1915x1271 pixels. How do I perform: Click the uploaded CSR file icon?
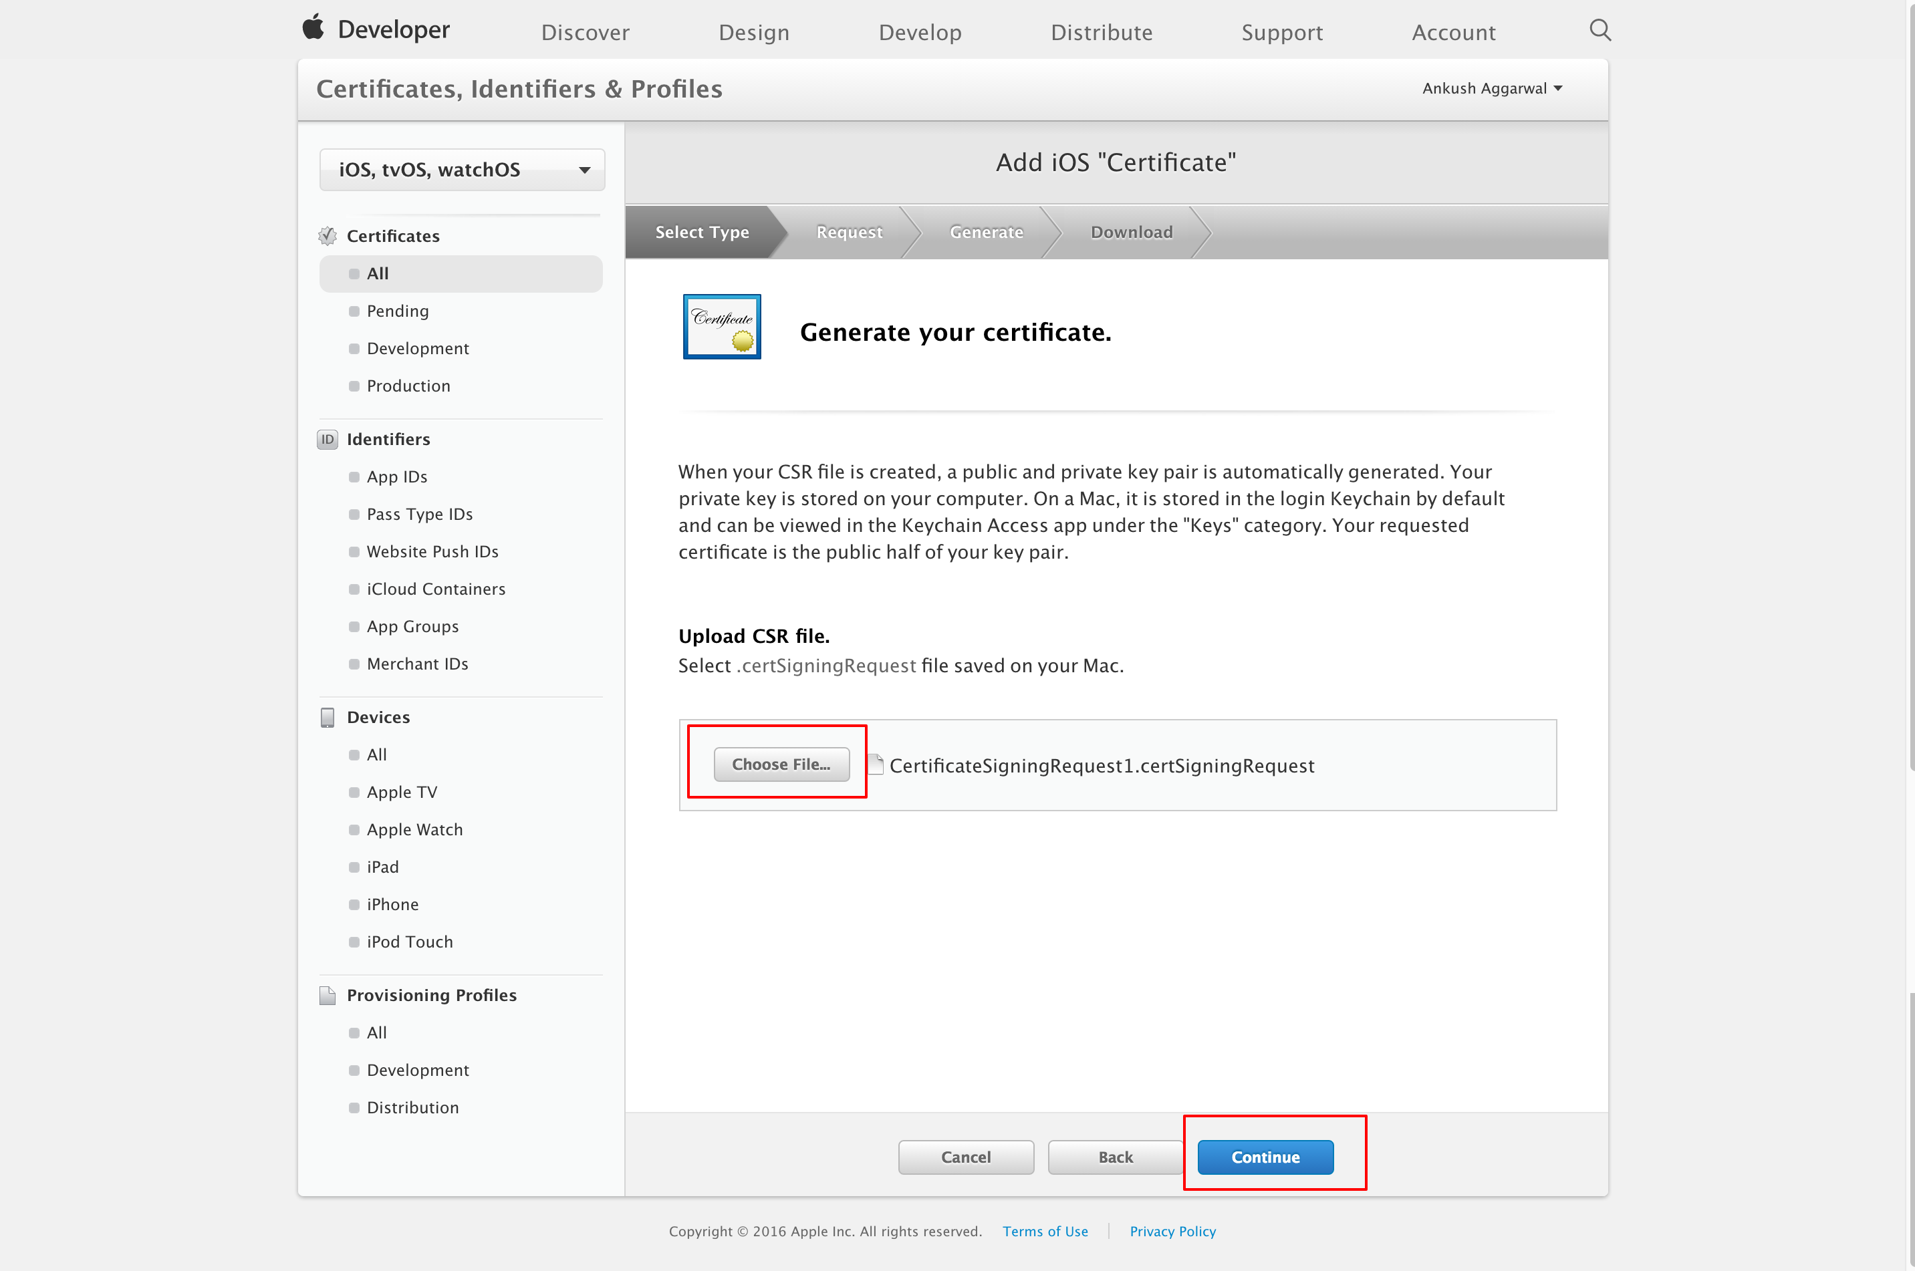[876, 764]
